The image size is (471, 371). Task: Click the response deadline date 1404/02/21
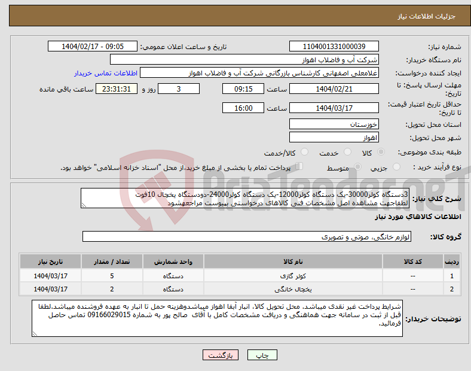coord(334,89)
